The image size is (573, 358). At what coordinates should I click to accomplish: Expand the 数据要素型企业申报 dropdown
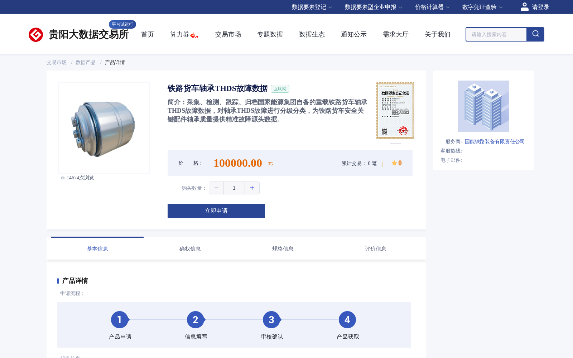pyautogui.click(x=374, y=7)
